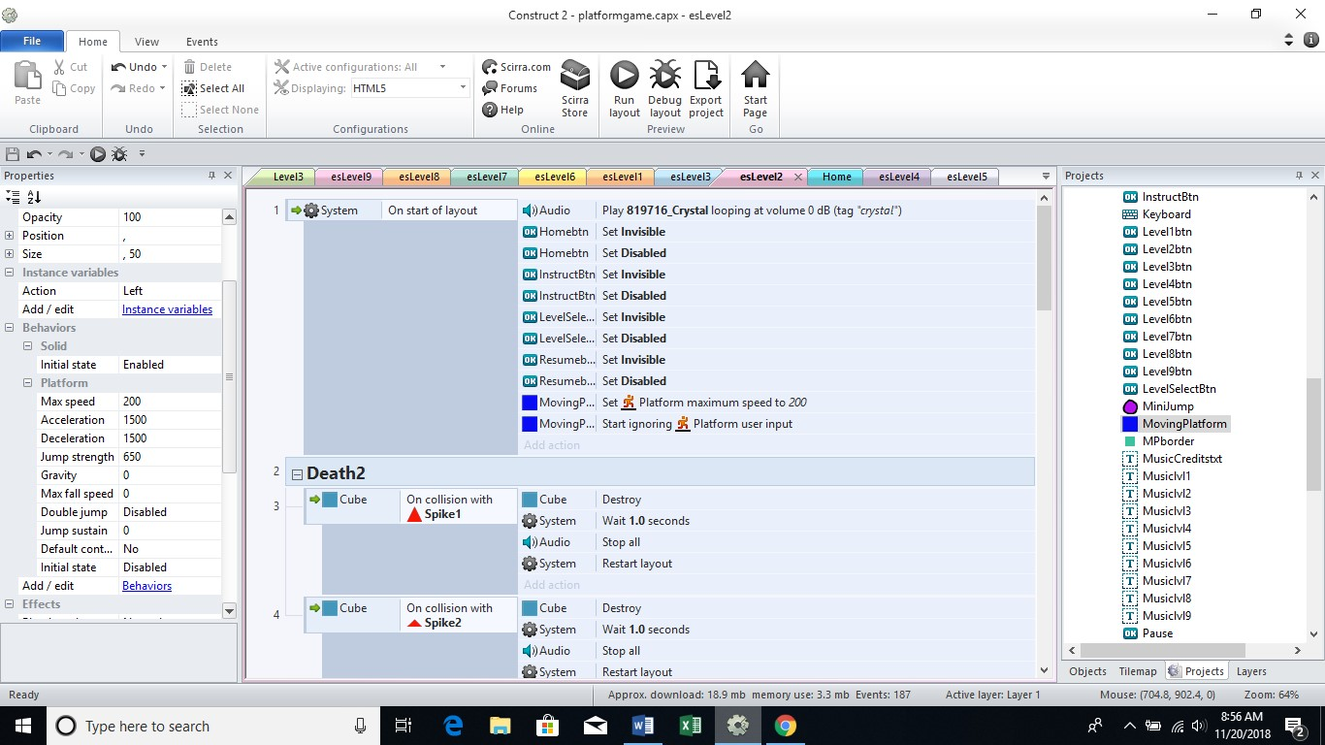Collapse the Solid behavior group
Viewport: 1325px width, 745px height.
point(28,346)
